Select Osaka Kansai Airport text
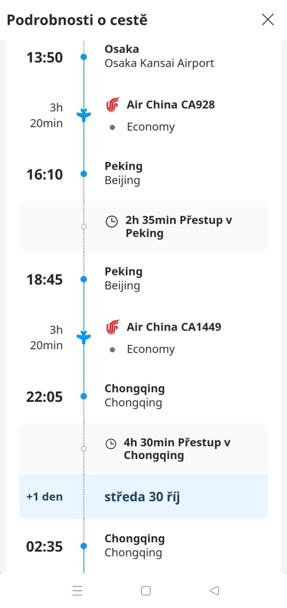287x608 pixels. click(x=159, y=63)
